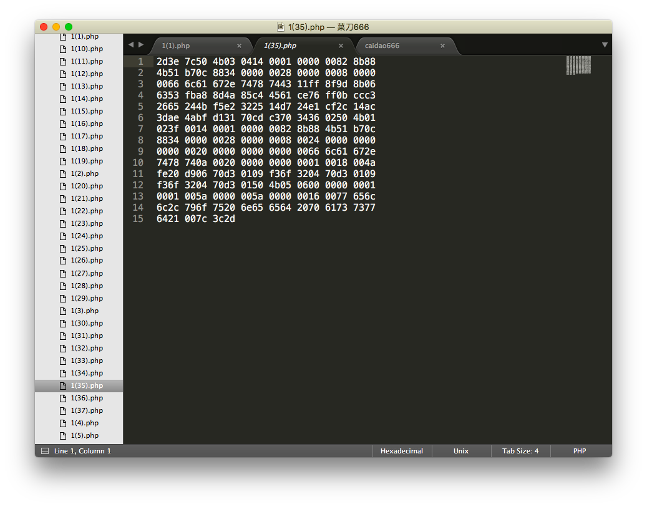Open 1(4).php in the file list
647x507 pixels.
[84, 423]
